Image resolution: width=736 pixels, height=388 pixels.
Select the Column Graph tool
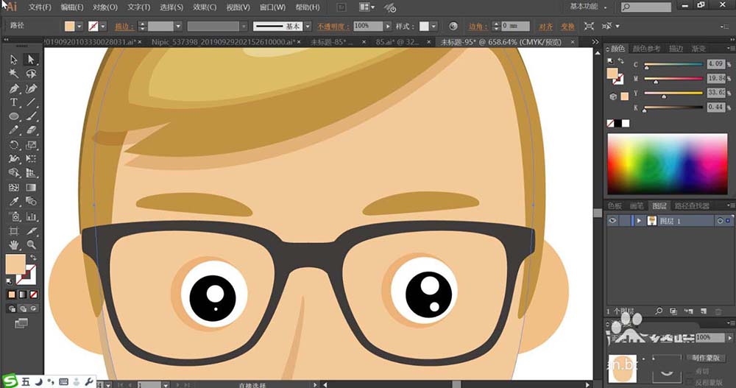(x=31, y=216)
